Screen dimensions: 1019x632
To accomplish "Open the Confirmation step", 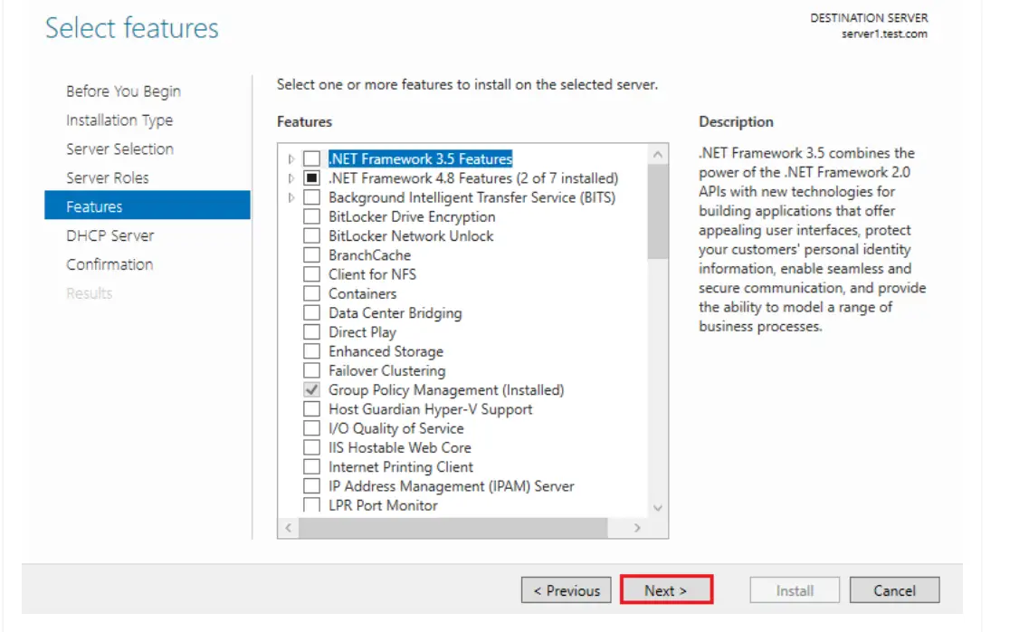I will pyautogui.click(x=110, y=264).
